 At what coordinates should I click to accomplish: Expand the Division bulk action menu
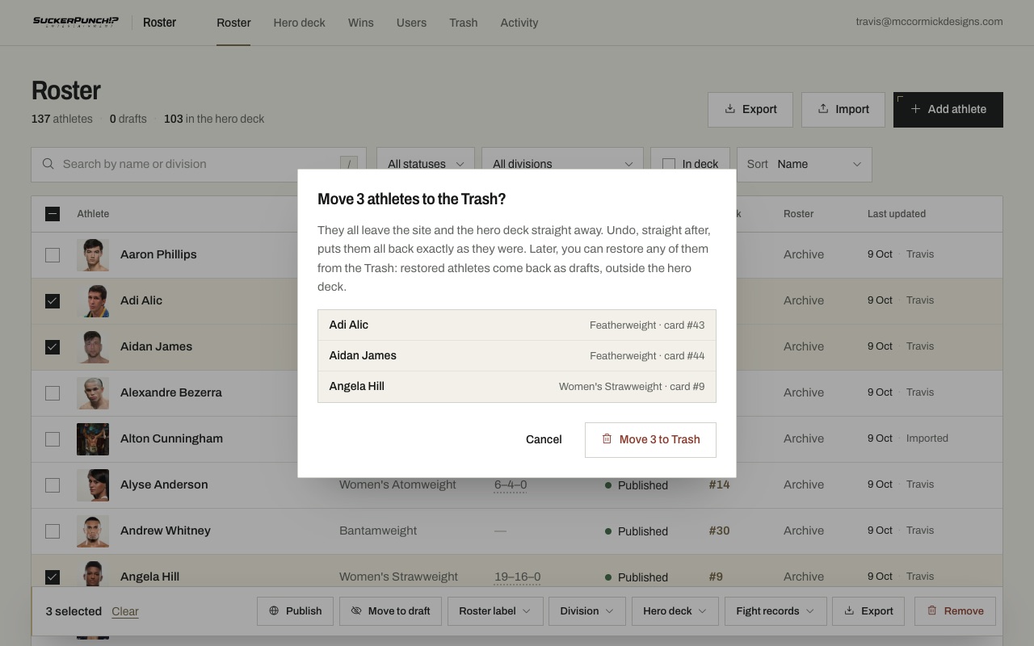(x=586, y=610)
